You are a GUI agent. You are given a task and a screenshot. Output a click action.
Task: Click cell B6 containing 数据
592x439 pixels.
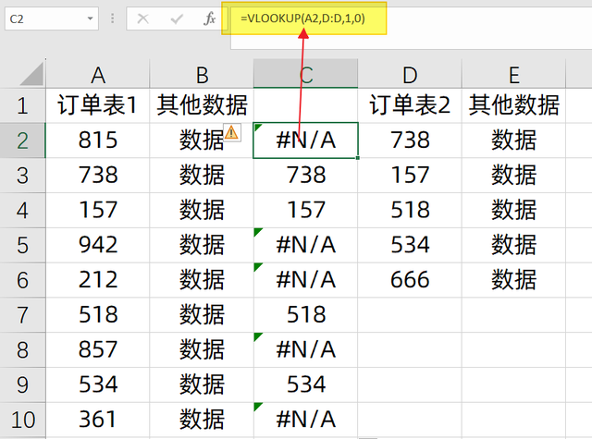tap(202, 280)
